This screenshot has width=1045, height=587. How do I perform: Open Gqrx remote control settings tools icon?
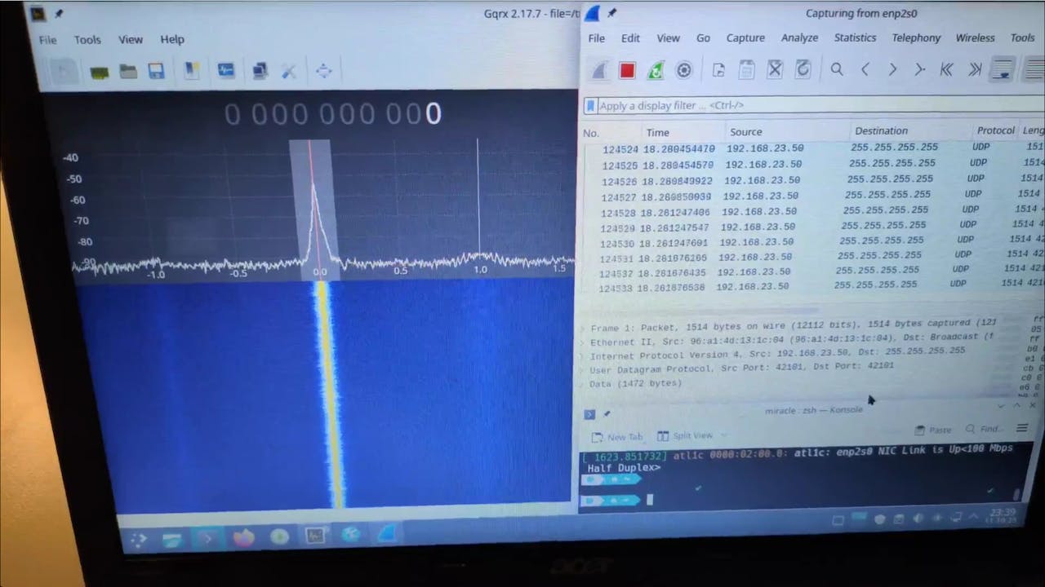tap(288, 72)
